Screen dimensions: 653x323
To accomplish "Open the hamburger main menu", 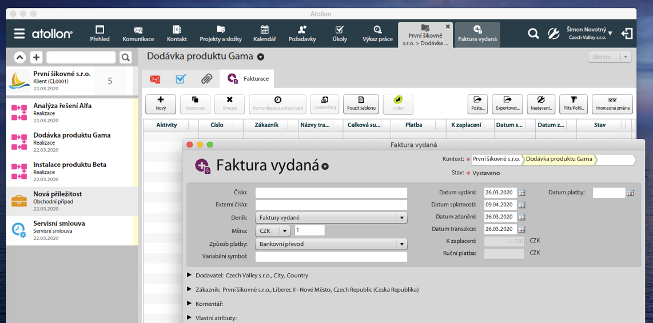I will pos(19,34).
